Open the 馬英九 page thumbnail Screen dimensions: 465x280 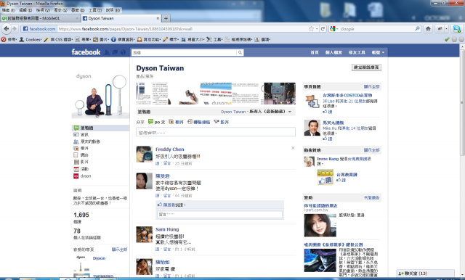click(x=312, y=128)
